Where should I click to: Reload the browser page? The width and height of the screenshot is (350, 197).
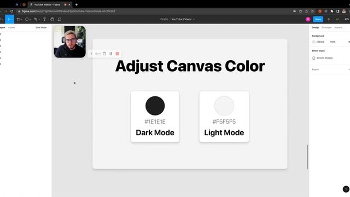(x=11, y=11)
